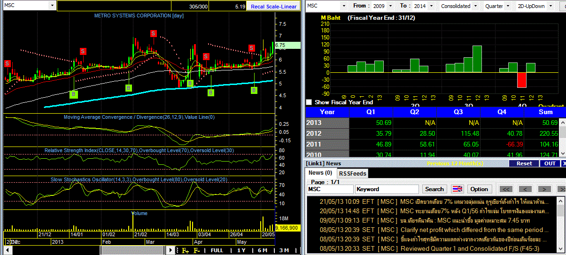This screenshot has height=255, width=566.
Task: Click the F+ zoom-in chart icon
Action: click(185, 250)
